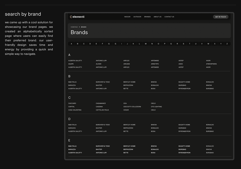Select letter J in the alphabet bar

pos(127,44)
